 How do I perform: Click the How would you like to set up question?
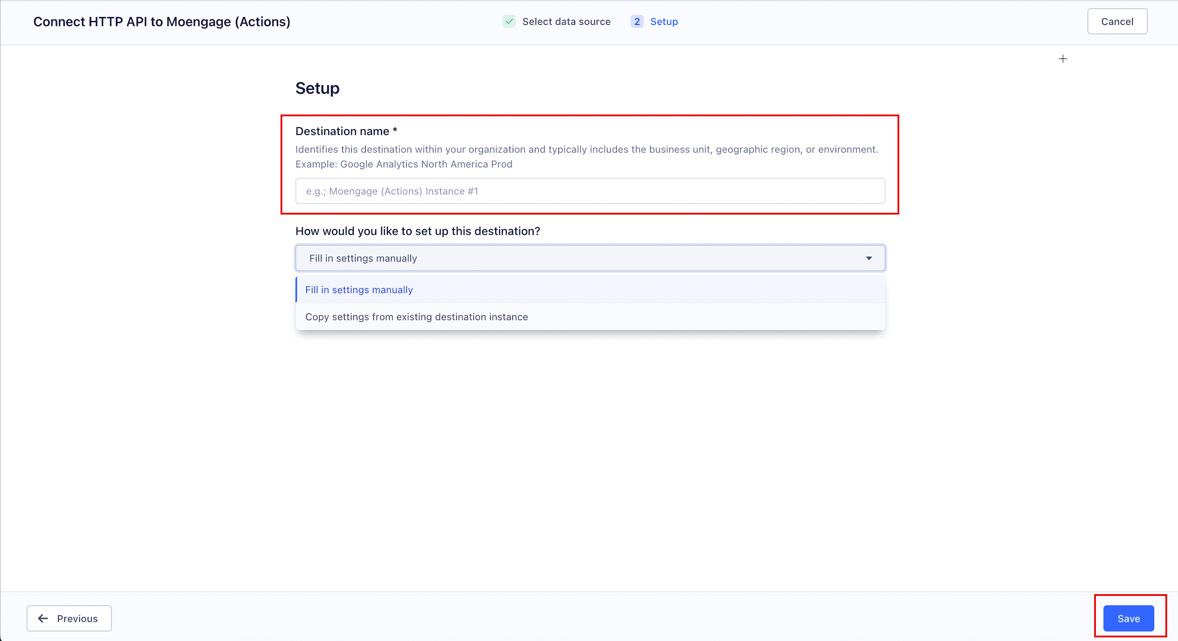(418, 231)
